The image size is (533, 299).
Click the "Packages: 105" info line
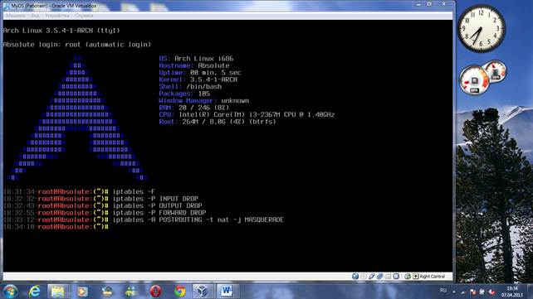(x=184, y=94)
